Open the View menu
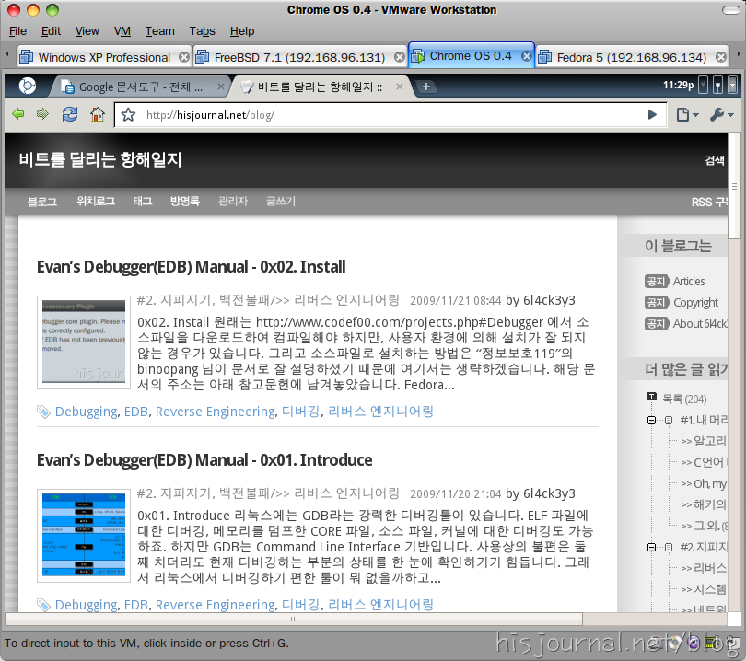Screen dimensions: 746x661 coord(87,31)
